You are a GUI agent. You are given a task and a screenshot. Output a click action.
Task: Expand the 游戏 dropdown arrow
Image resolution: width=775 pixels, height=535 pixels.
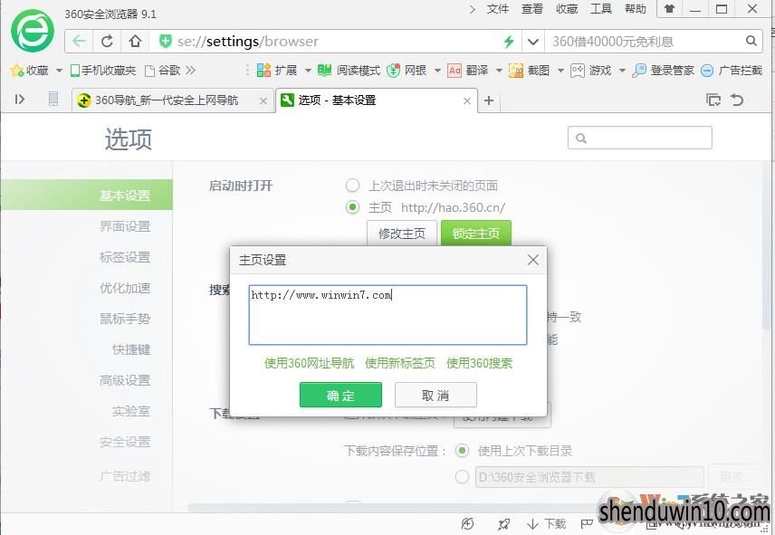pyautogui.click(x=622, y=71)
